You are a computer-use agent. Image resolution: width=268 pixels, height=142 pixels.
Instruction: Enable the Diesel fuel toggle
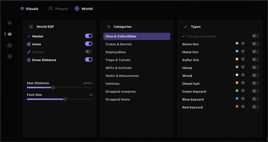point(255,83)
